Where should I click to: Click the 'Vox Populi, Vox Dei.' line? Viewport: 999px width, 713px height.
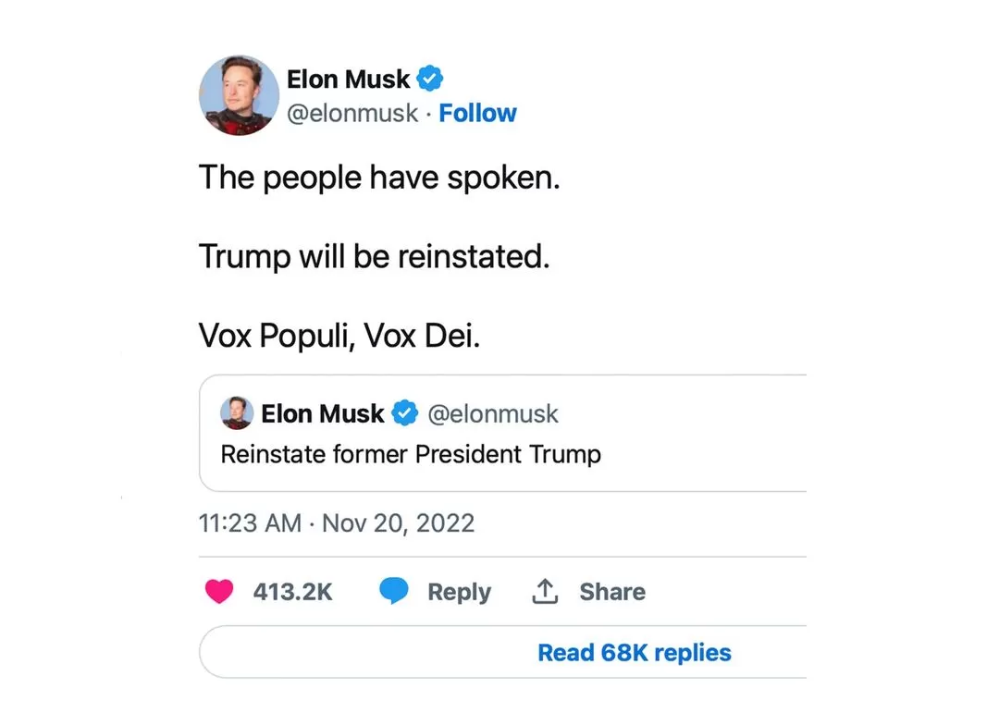click(x=339, y=337)
